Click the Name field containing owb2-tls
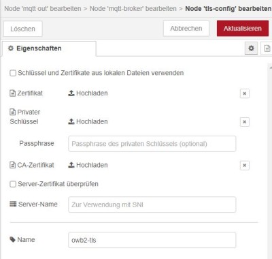This screenshot has width=272, height=259. pos(152,240)
